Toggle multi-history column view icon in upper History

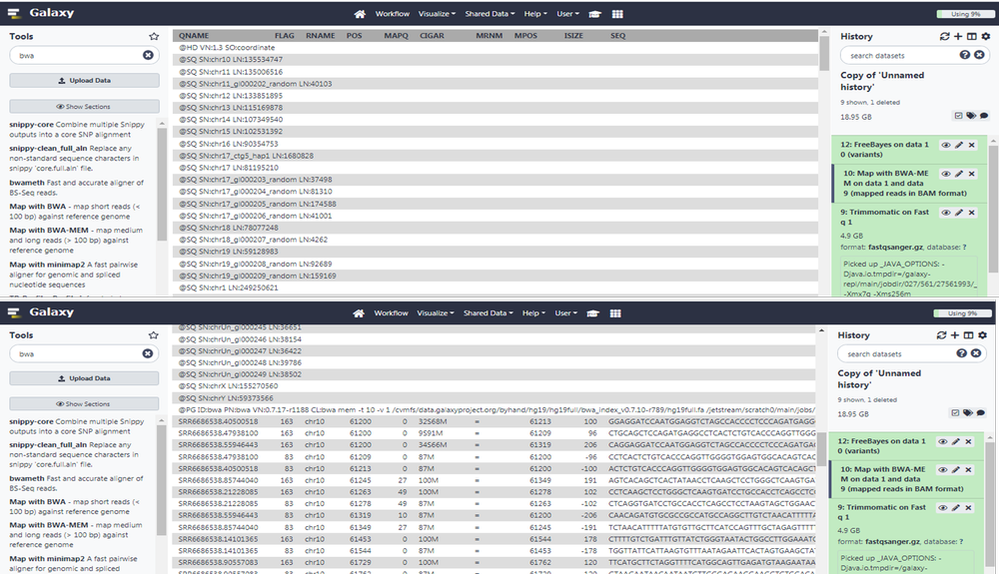tap(972, 36)
